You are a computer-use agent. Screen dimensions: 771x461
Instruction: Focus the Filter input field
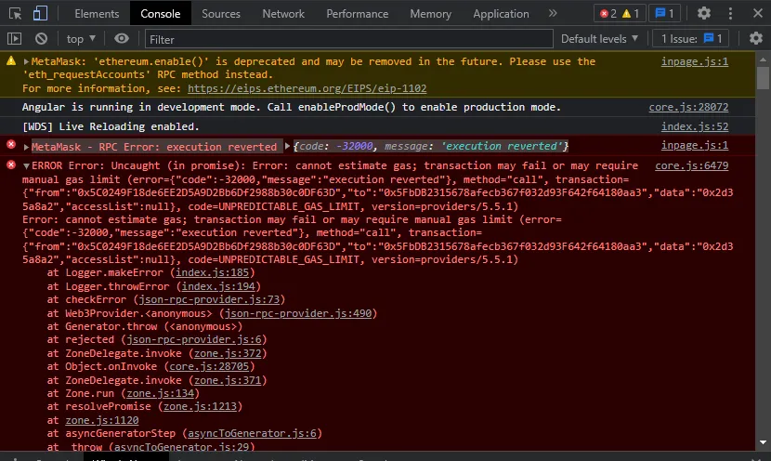point(348,39)
